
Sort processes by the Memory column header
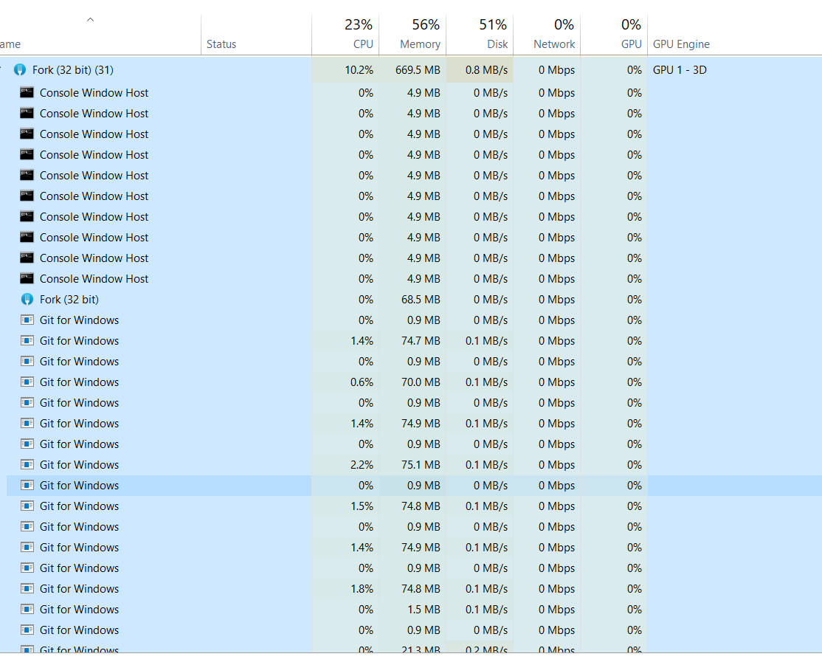coord(412,35)
